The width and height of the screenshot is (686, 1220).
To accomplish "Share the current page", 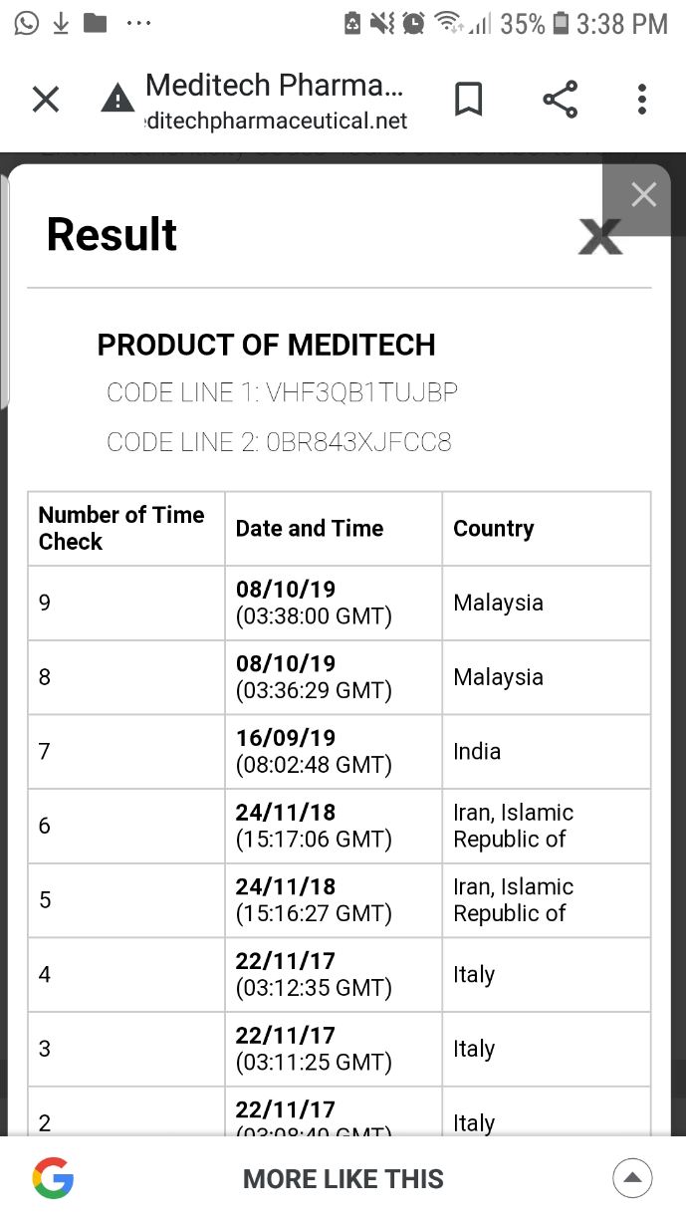I will (559, 99).
